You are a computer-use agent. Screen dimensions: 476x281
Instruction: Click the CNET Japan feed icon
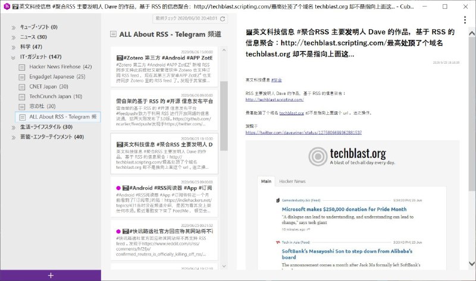[22, 87]
